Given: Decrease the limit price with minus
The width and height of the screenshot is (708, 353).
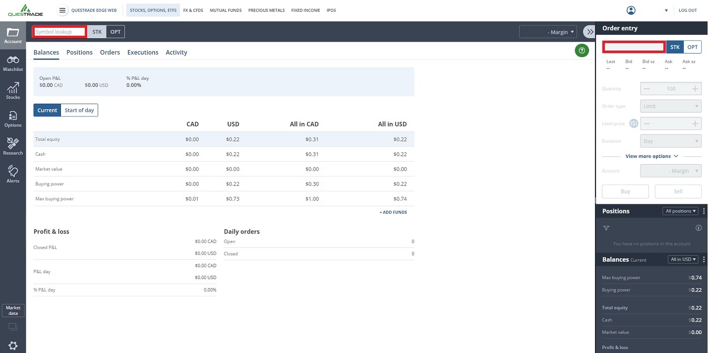Looking at the screenshot, I should (x=647, y=123).
